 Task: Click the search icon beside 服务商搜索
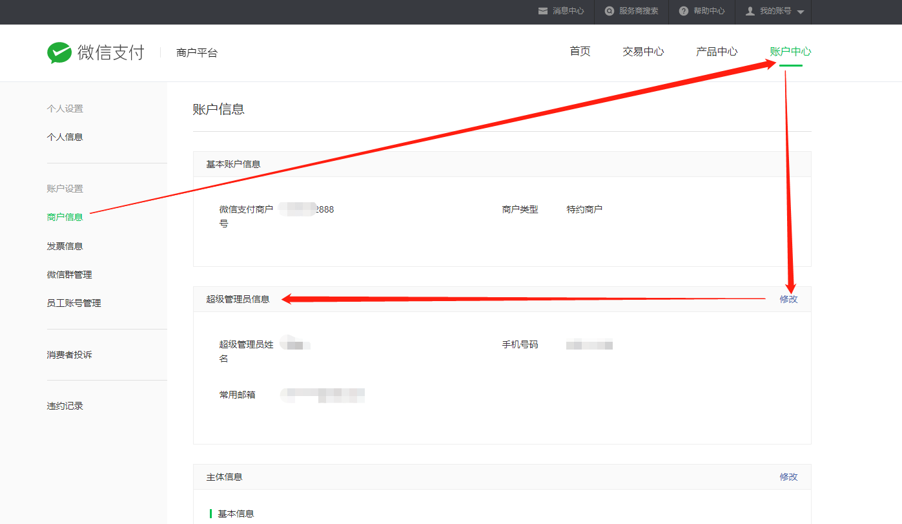[609, 11]
